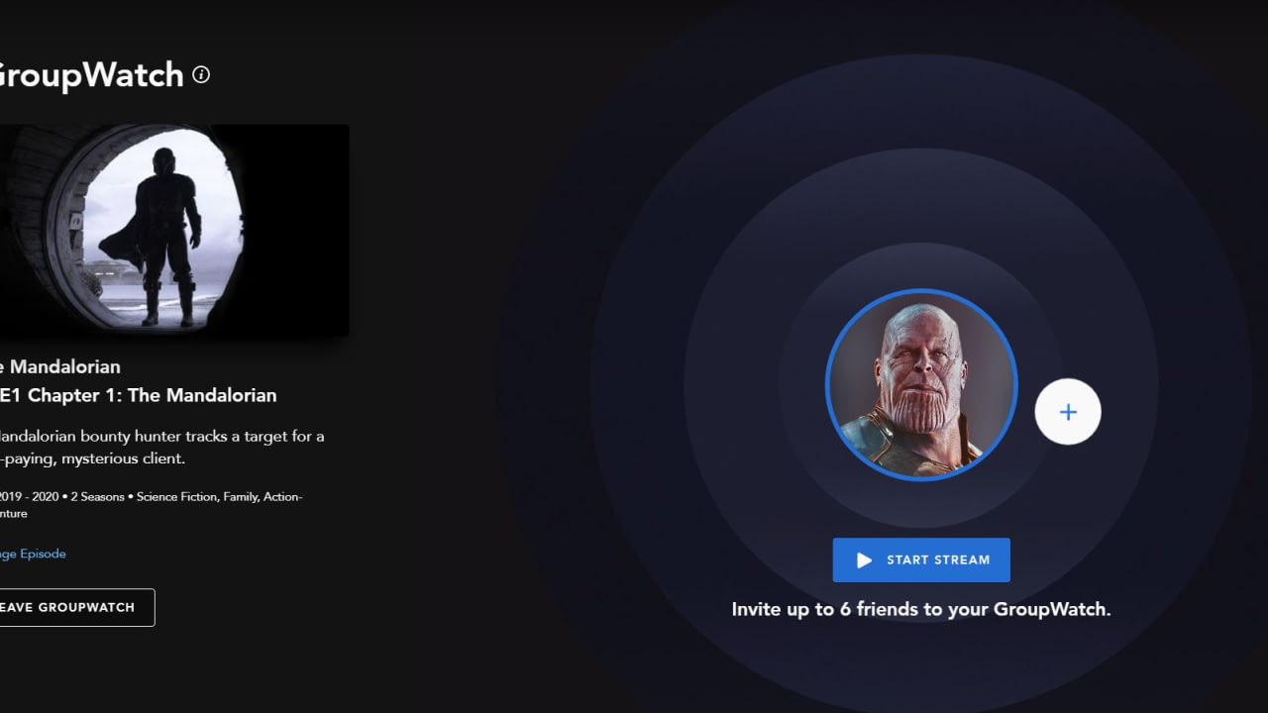Click the play triangle inside Start Stream
Viewport: 1268px width, 713px height.
click(x=864, y=560)
